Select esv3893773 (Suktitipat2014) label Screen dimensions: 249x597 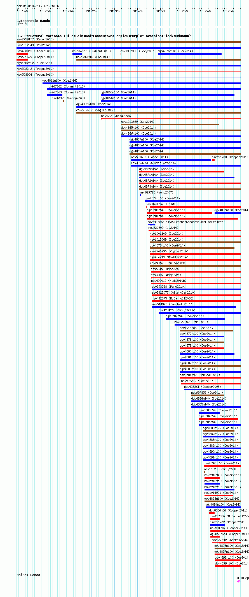pos(154,163)
